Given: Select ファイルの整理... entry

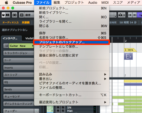Looking at the screenshot, I should pos(72,88).
